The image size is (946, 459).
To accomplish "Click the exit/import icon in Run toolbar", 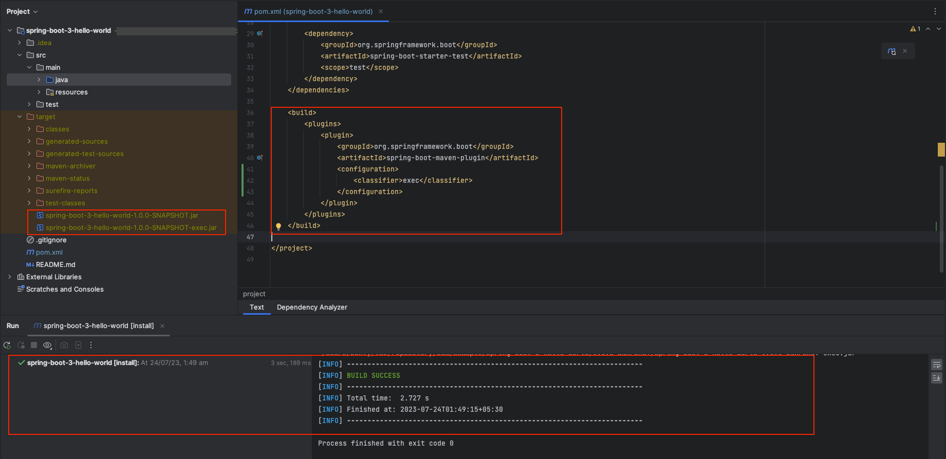I will tap(78, 346).
